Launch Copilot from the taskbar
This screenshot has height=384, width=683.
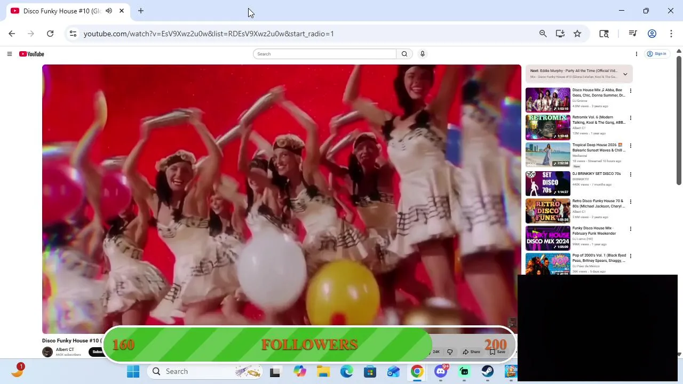tap(299, 372)
